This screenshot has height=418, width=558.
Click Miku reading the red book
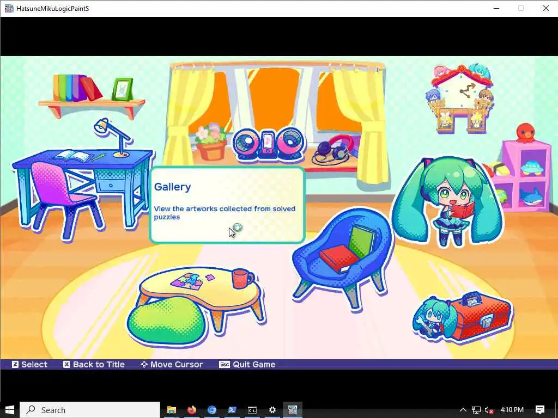pyautogui.click(x=448, y=201)
